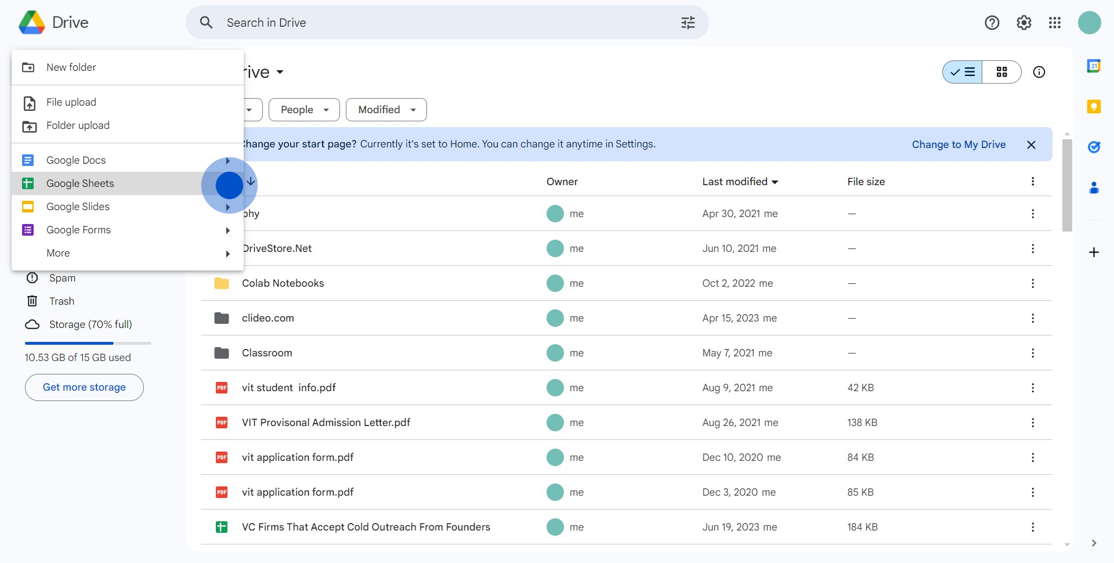Open Google Calendar side panel icon

pos(1094,66)
